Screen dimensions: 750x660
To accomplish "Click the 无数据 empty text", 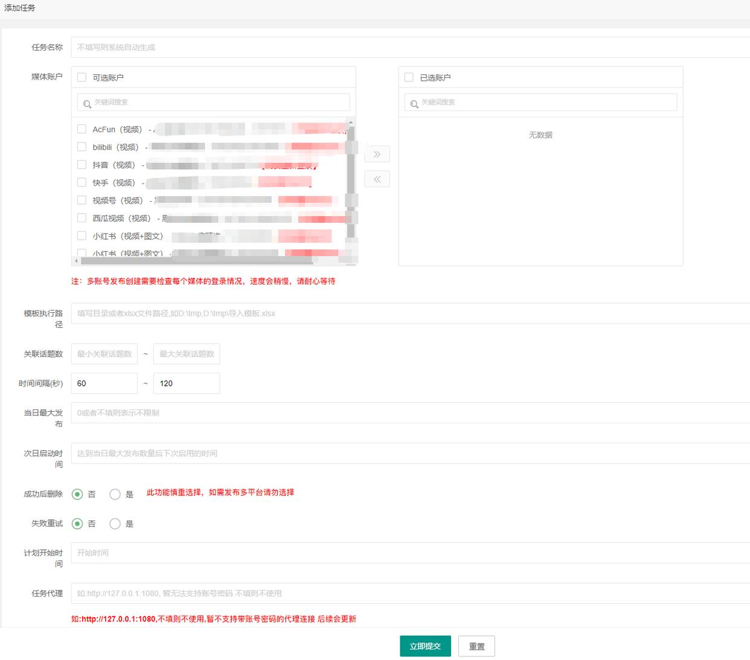I will (540, 135).
